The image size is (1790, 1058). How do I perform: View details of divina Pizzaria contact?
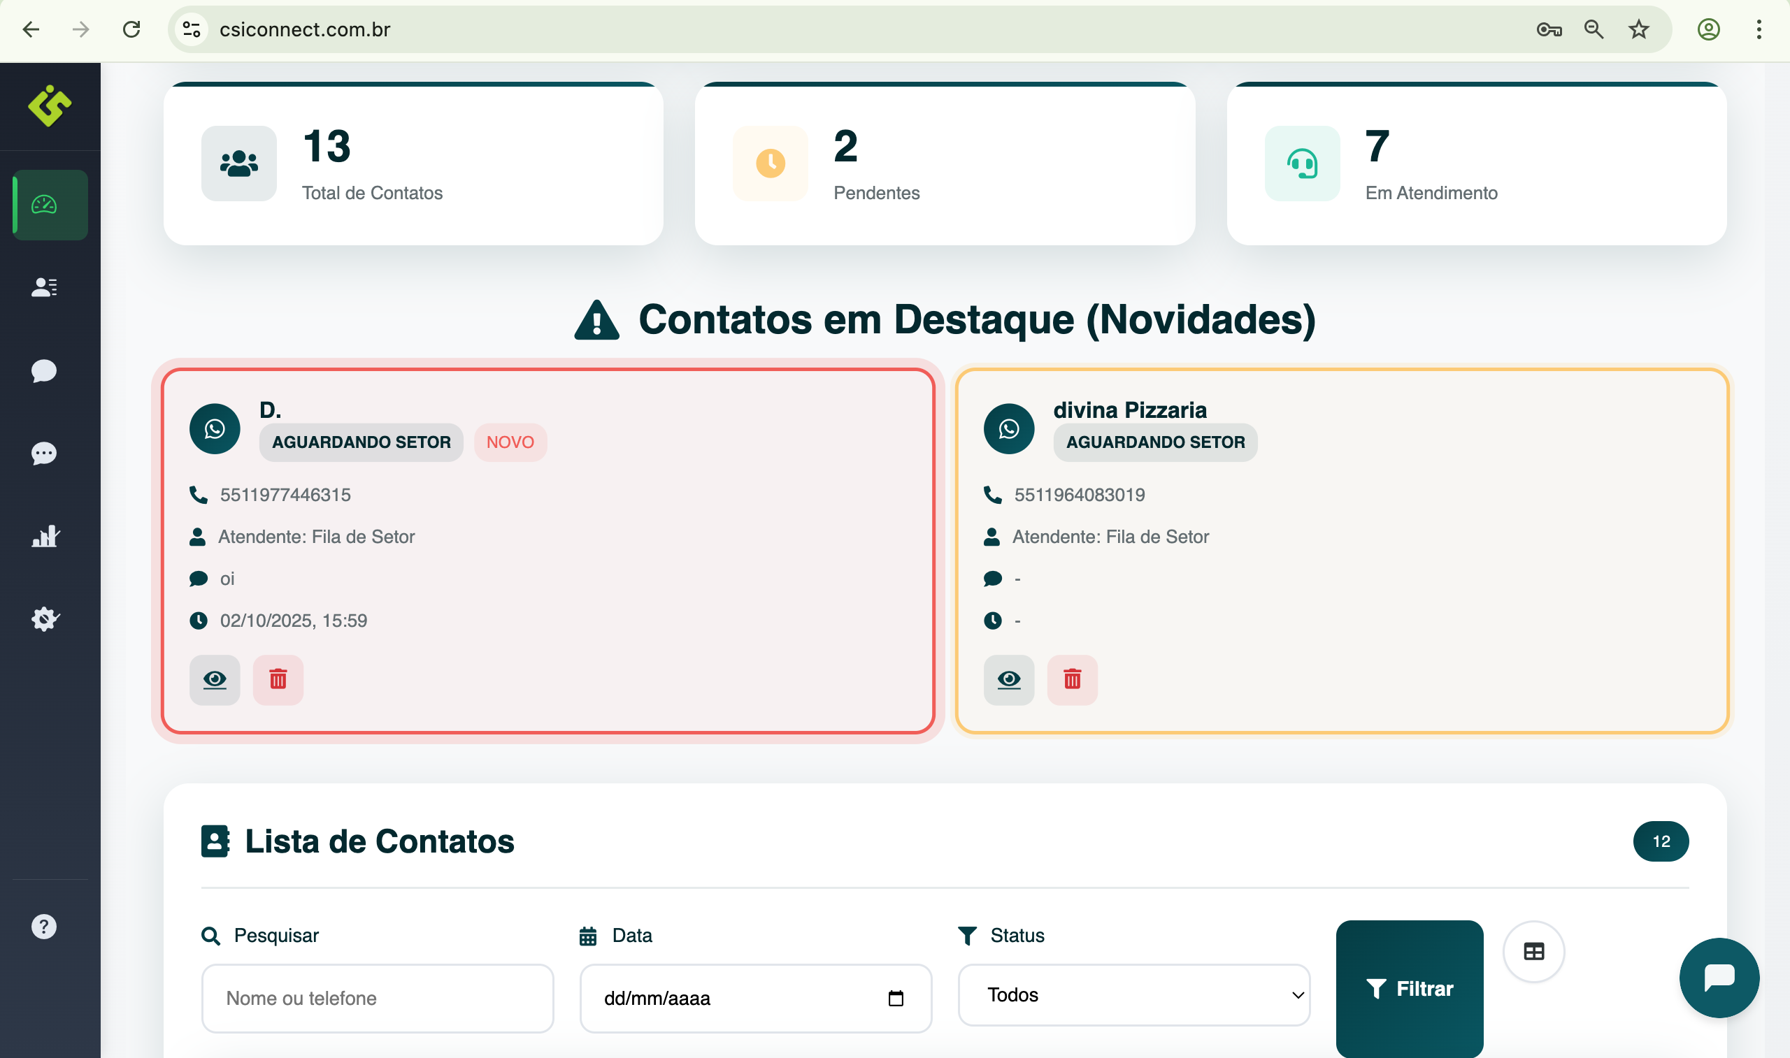click(x=1008, y=680)
